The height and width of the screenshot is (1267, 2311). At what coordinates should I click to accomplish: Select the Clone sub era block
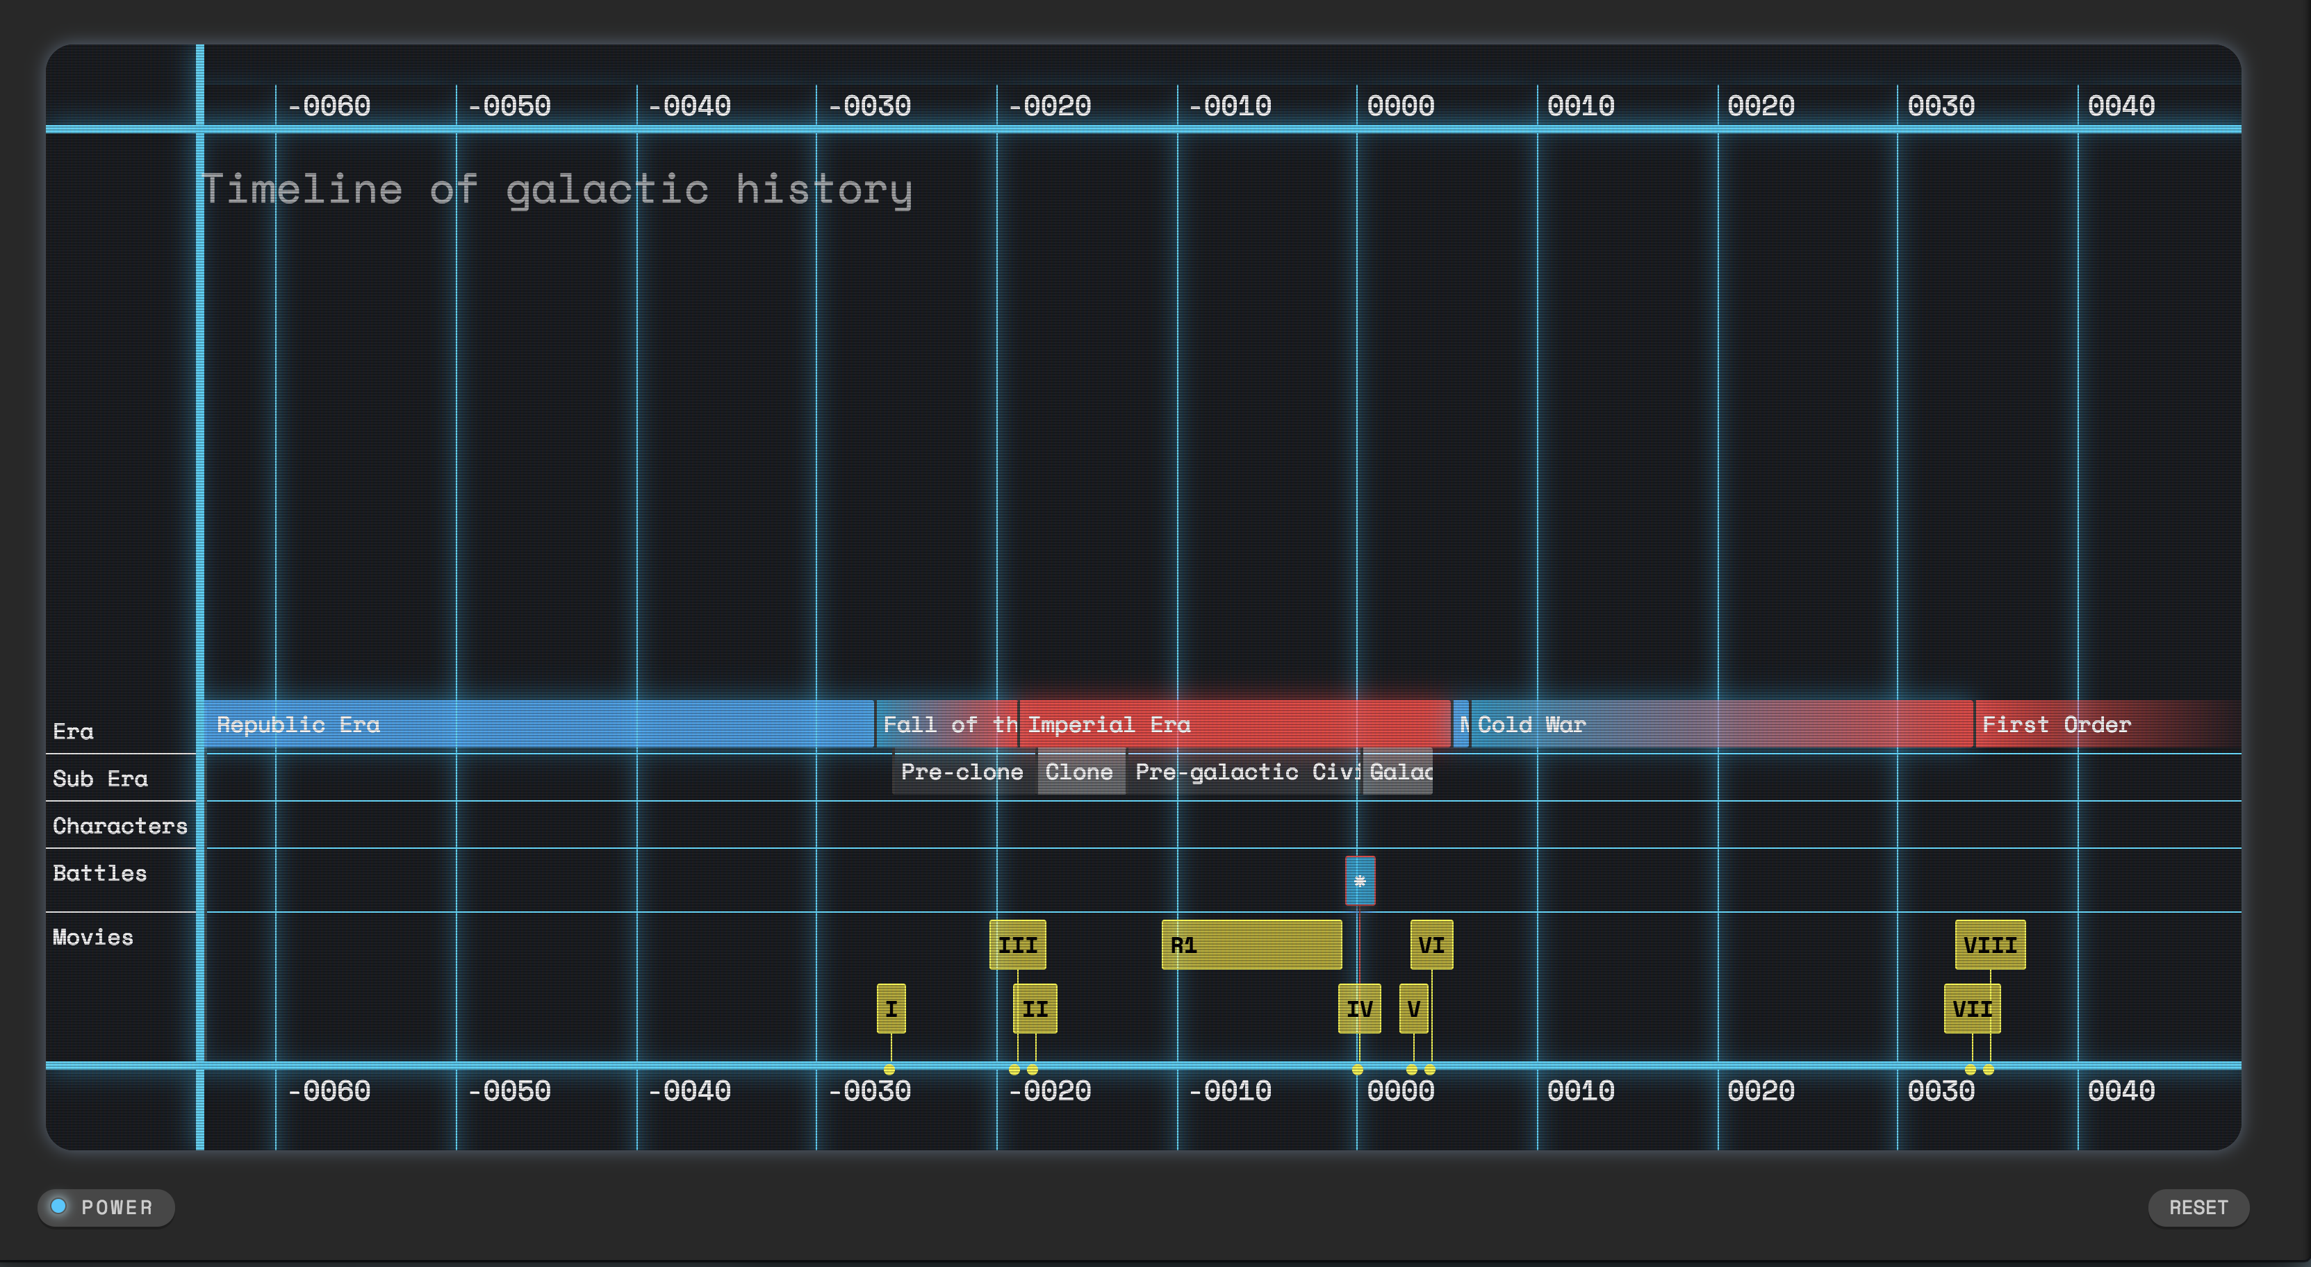coord(1081,772)
